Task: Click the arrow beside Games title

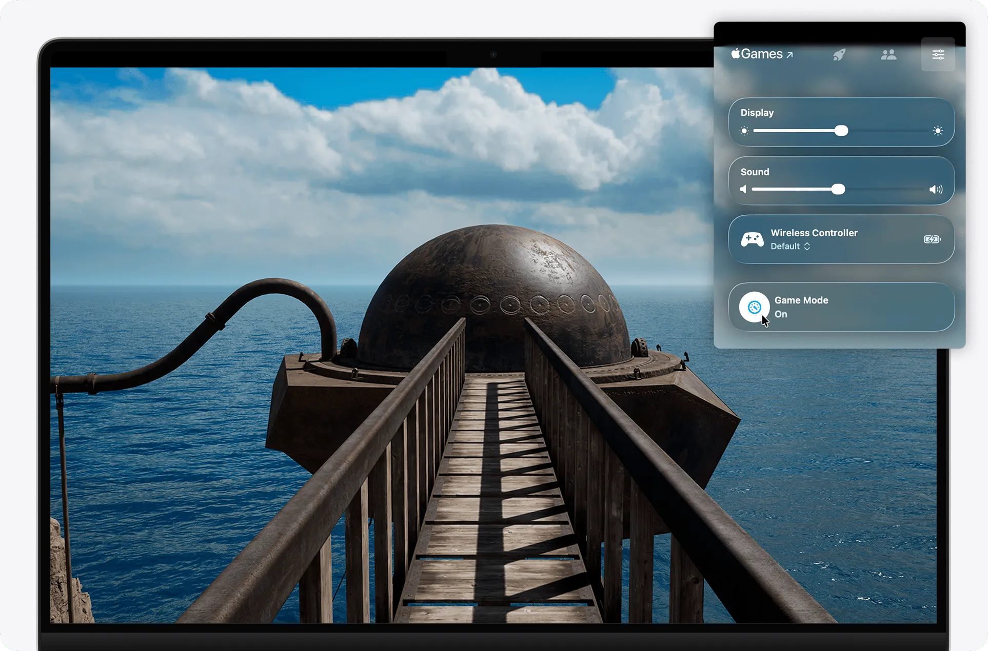Action: (x=790, y=55)
